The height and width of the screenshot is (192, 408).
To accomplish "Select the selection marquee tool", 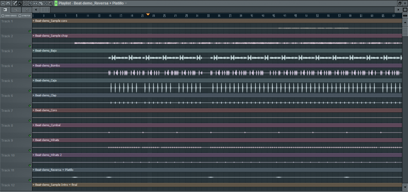I will point(45,3).
